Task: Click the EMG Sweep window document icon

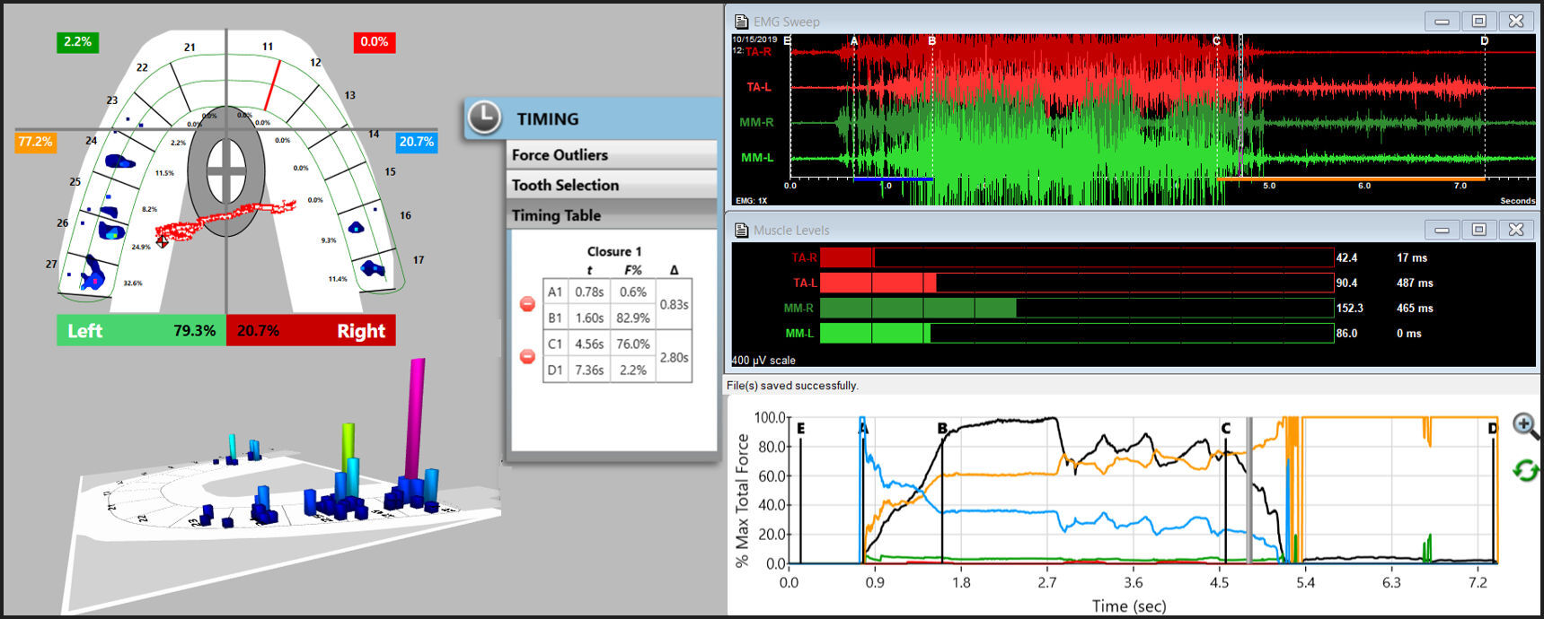Action: tap(741, 22)
